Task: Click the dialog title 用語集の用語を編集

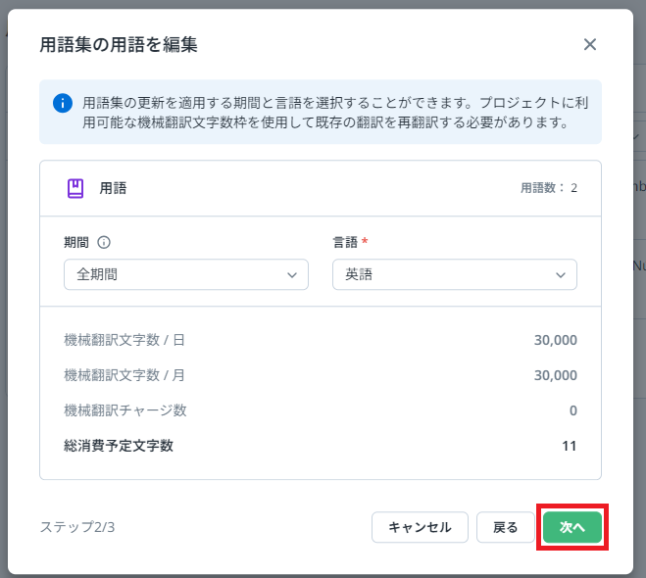Action: 119,44
